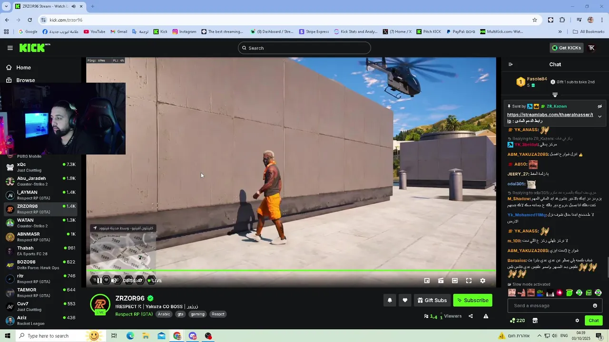
Task: Reload the page in Chrome
Action: point(30,20)
